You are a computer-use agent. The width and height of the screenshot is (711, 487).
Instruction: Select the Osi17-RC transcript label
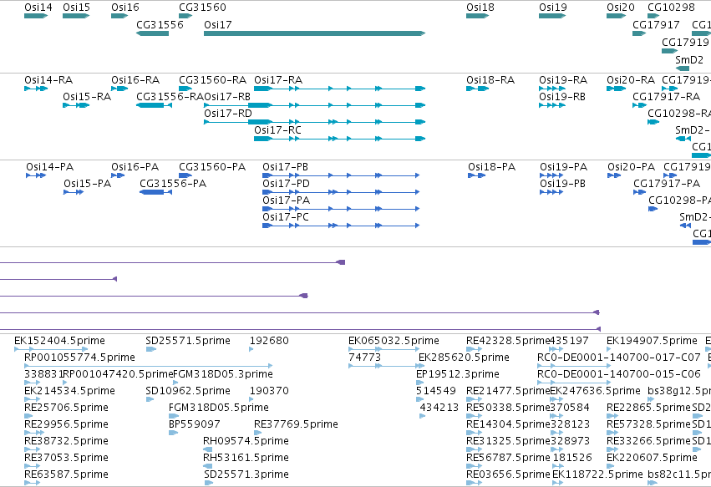point(277,130)
